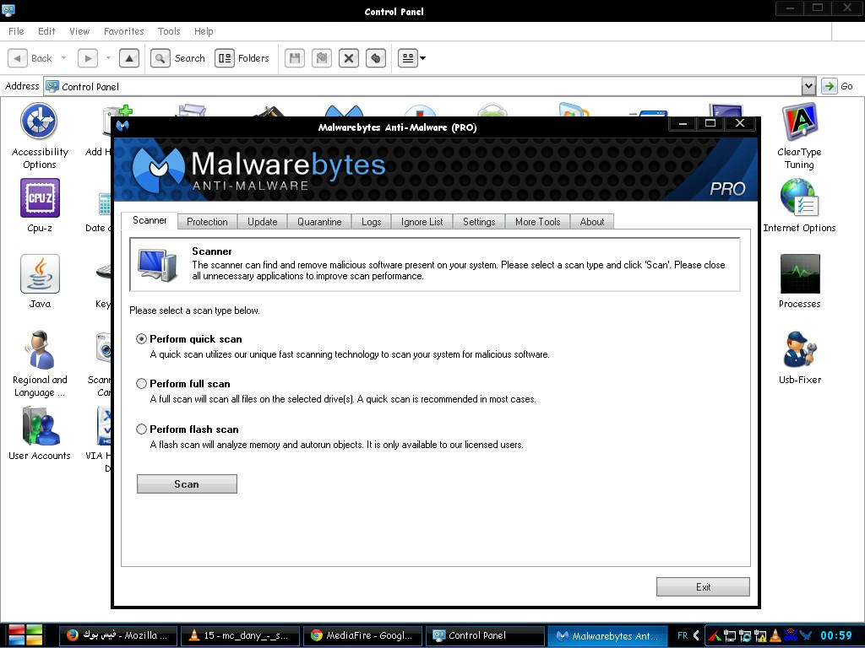Click the Search toolbar button
Screen dimensions: 865x648
178,58
